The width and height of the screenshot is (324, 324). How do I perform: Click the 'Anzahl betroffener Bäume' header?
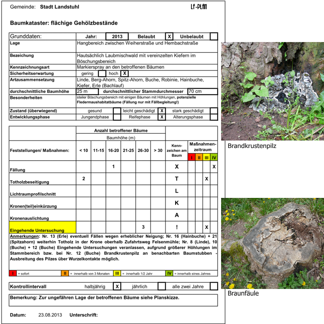tap(121, 130)
